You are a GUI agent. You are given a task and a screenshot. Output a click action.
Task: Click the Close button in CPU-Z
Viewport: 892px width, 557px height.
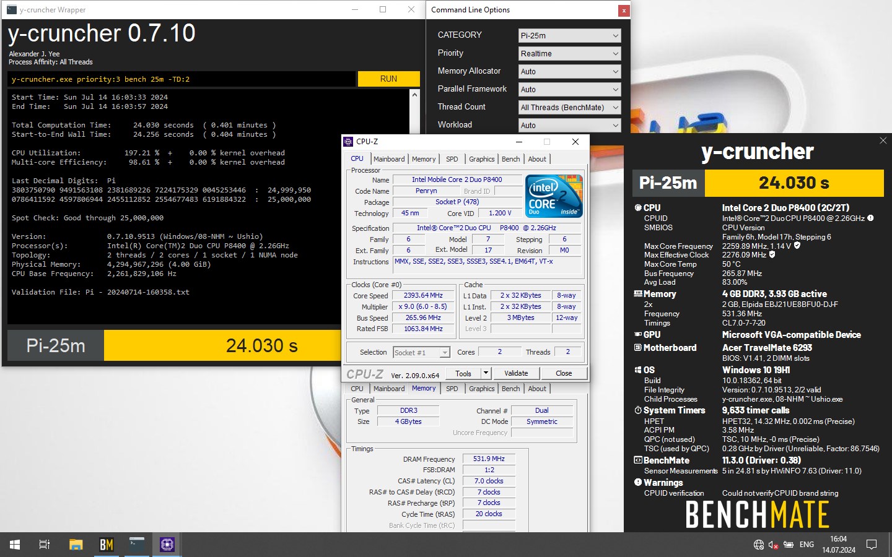coord(564,373)
